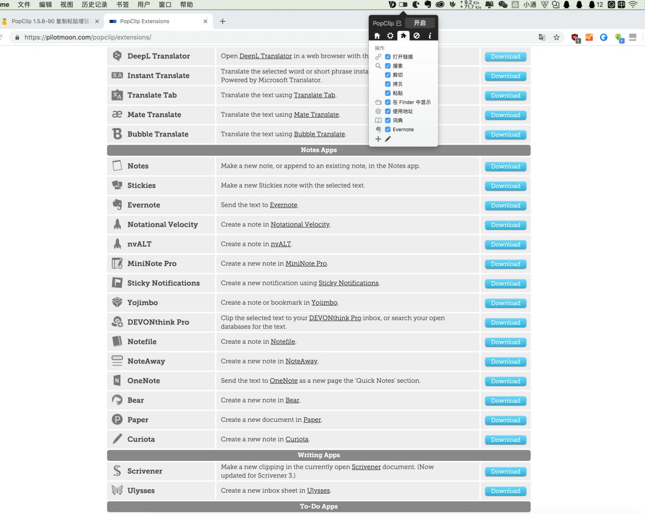Open Creative Cloud icon in menu bar
645x514 pixels.
(x=440, y=5)
